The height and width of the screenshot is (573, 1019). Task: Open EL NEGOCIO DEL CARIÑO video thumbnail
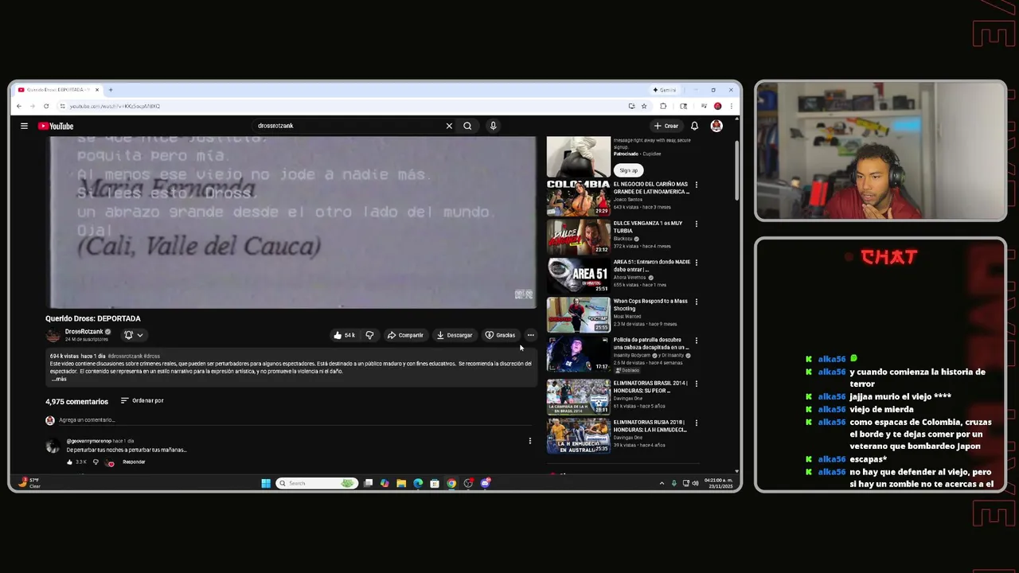coord(578,198)
